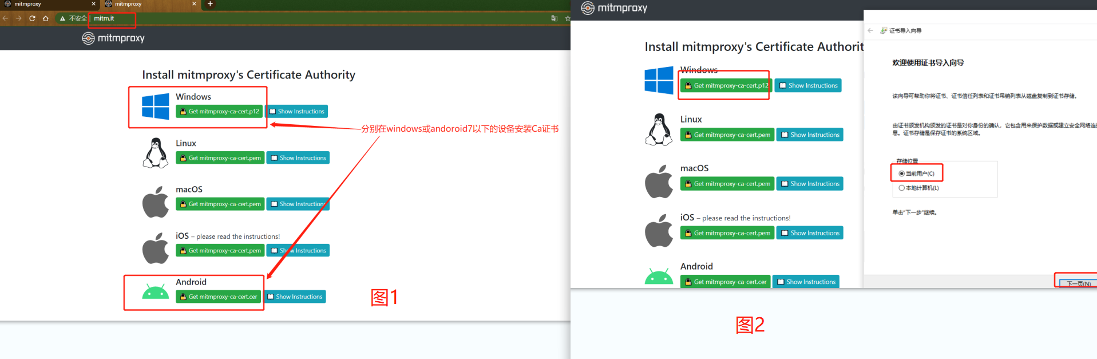Click the not-secure warning triangle icon
The height and width of the screenshot is (359, 1097).
pyautogui.click(x=62, y=18)
